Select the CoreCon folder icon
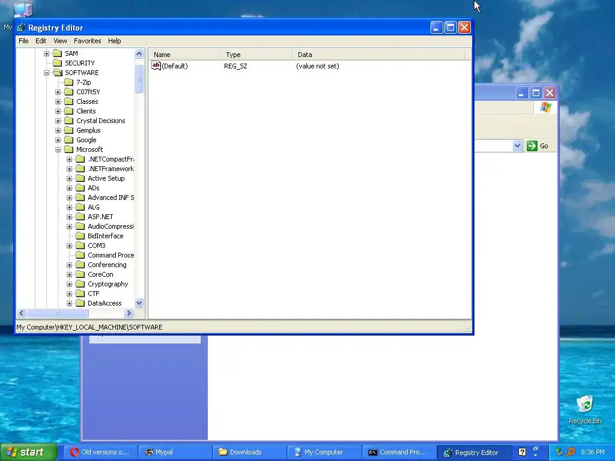Image resolution: width=615 pixels, height=461 pixels. pyautogui.click(x=80, y=274)
